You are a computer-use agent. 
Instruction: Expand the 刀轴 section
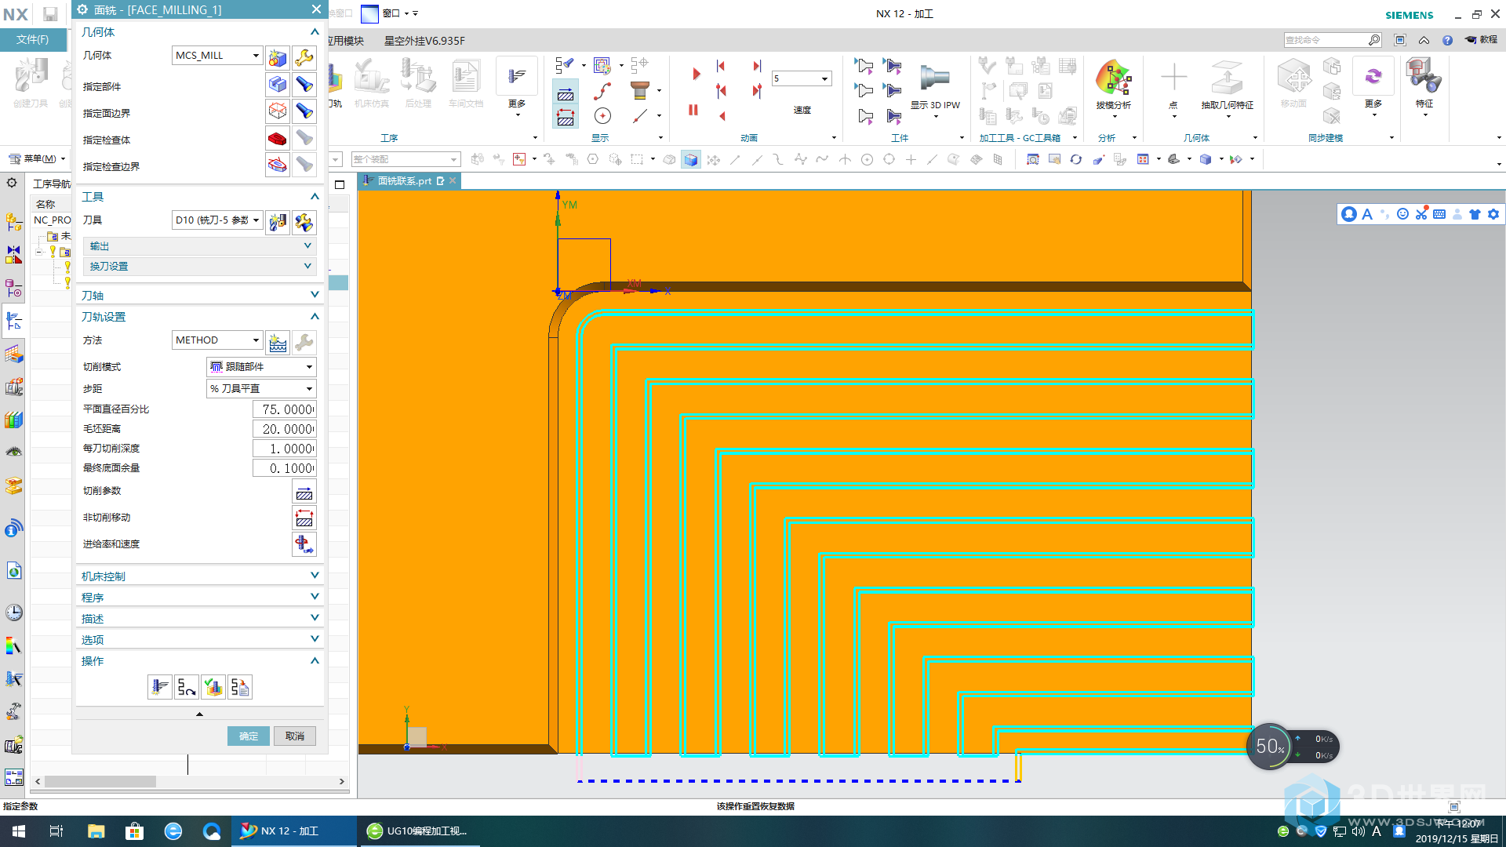coord(200,295)
